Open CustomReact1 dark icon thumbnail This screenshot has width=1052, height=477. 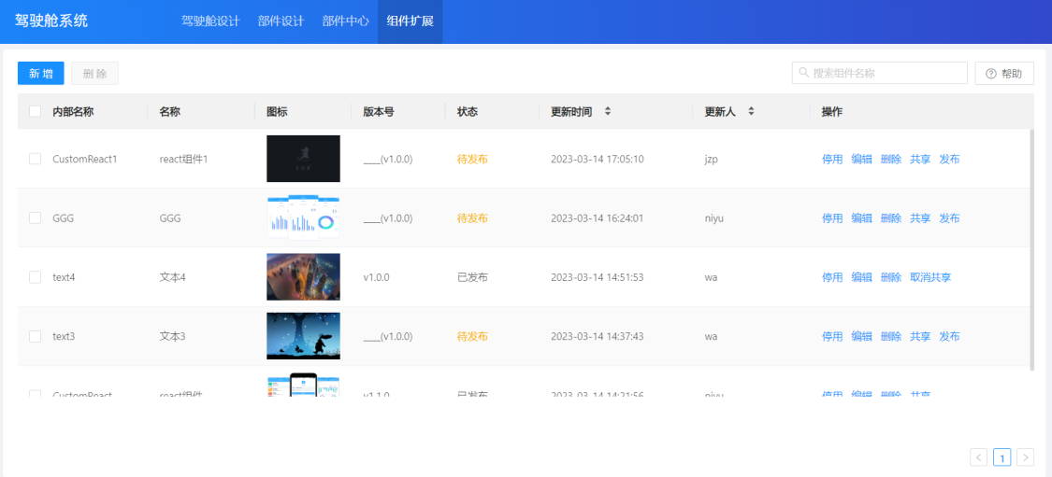303,159
